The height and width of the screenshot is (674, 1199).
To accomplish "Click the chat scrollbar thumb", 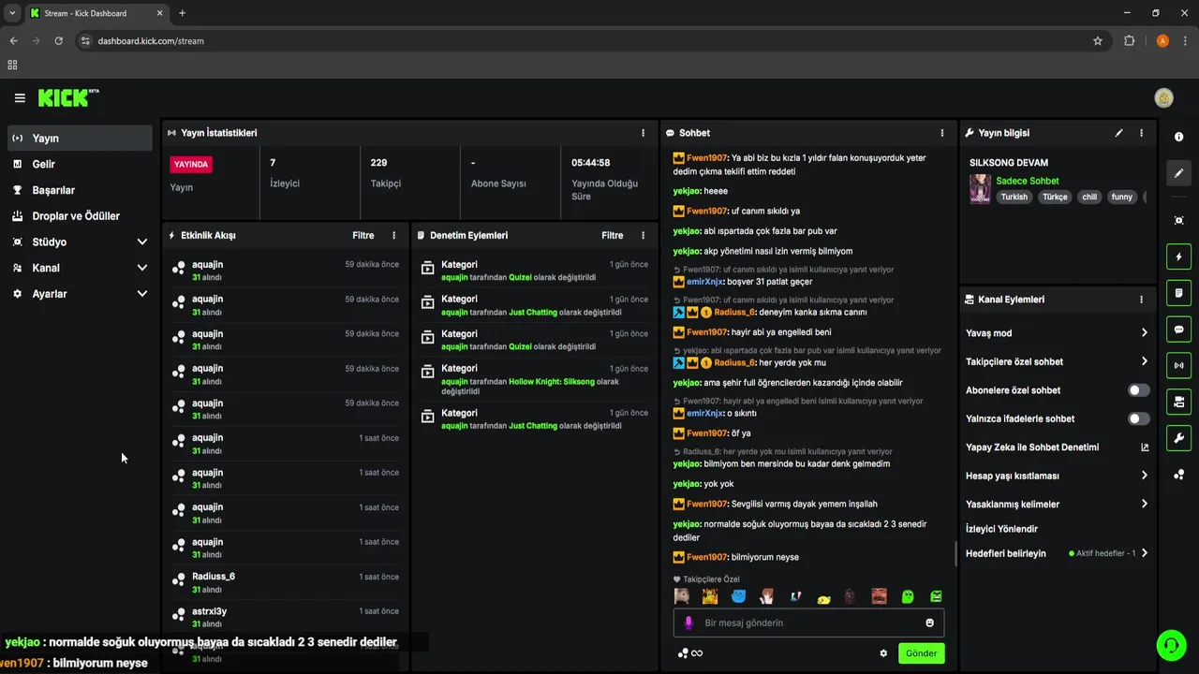I will (955, 553).
